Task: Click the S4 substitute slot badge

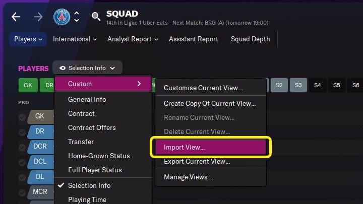Action: pos(317,85)
